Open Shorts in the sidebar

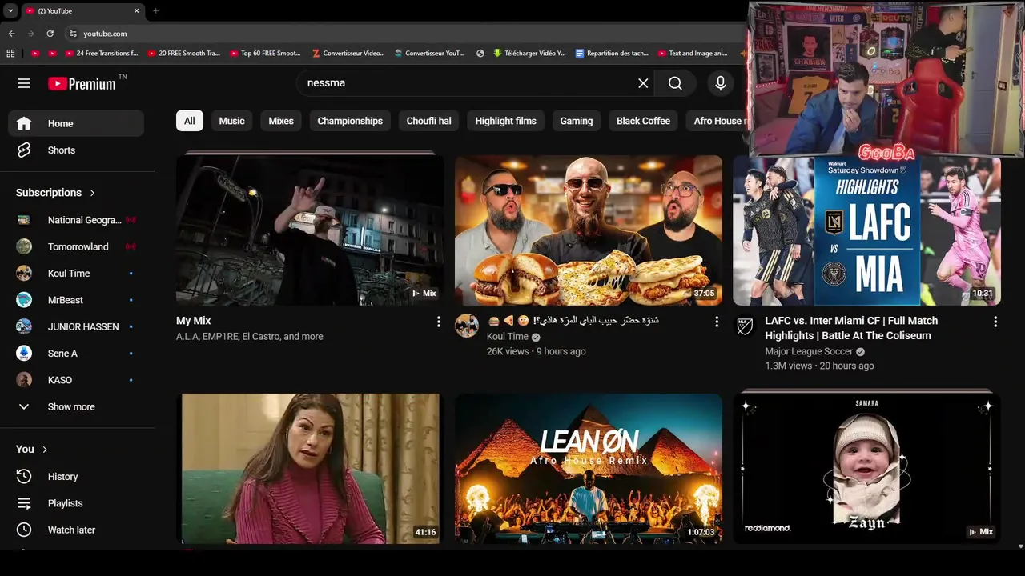[76, 150]
